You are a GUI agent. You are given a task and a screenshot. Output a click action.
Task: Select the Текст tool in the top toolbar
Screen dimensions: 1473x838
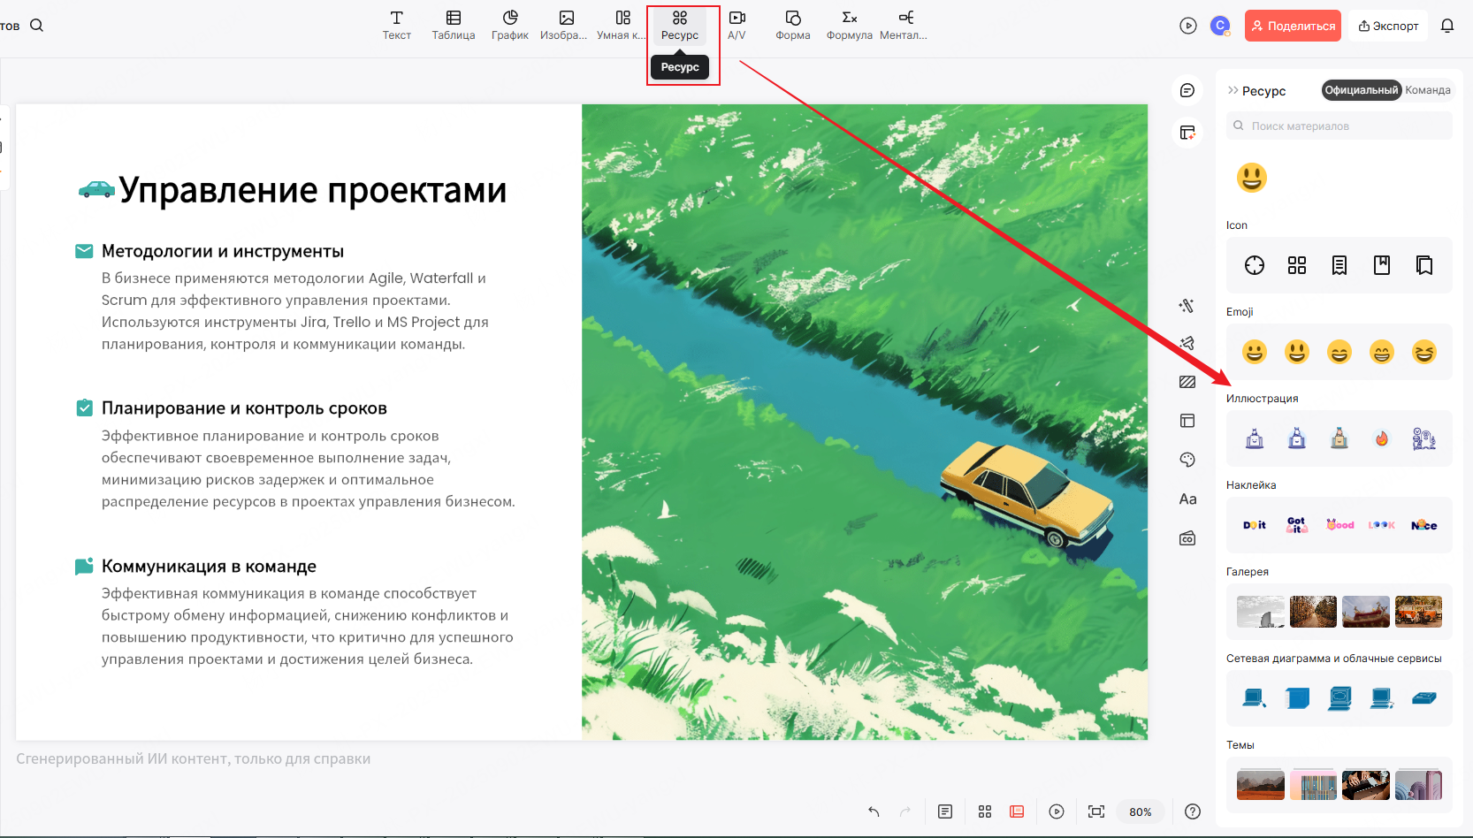tap(397, 24)
